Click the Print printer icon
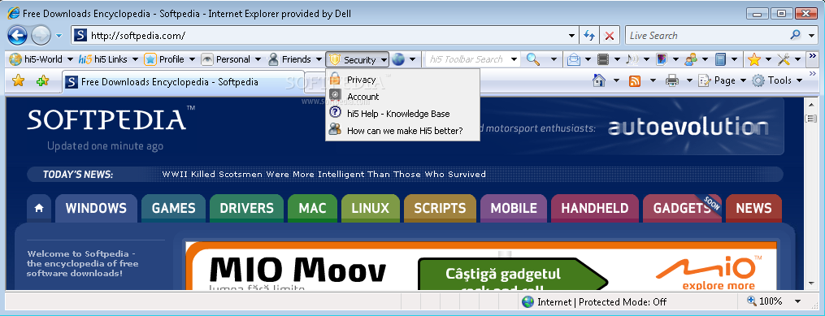Screen dimensions: 825x316 (x=672, y=80)
